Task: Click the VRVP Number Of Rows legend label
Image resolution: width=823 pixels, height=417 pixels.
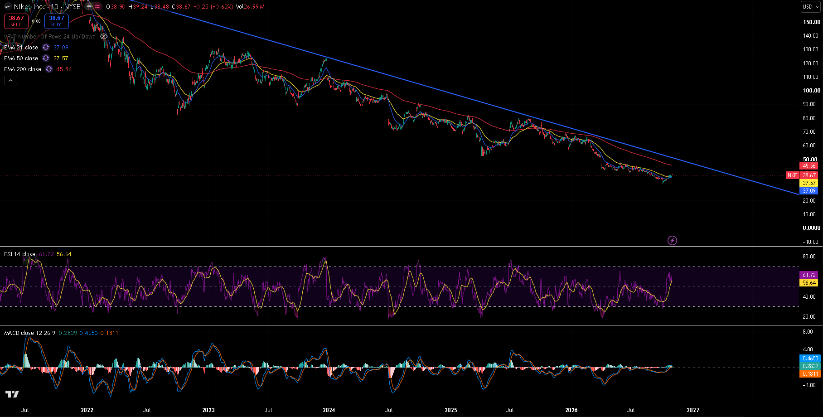Action: [50, 36]
